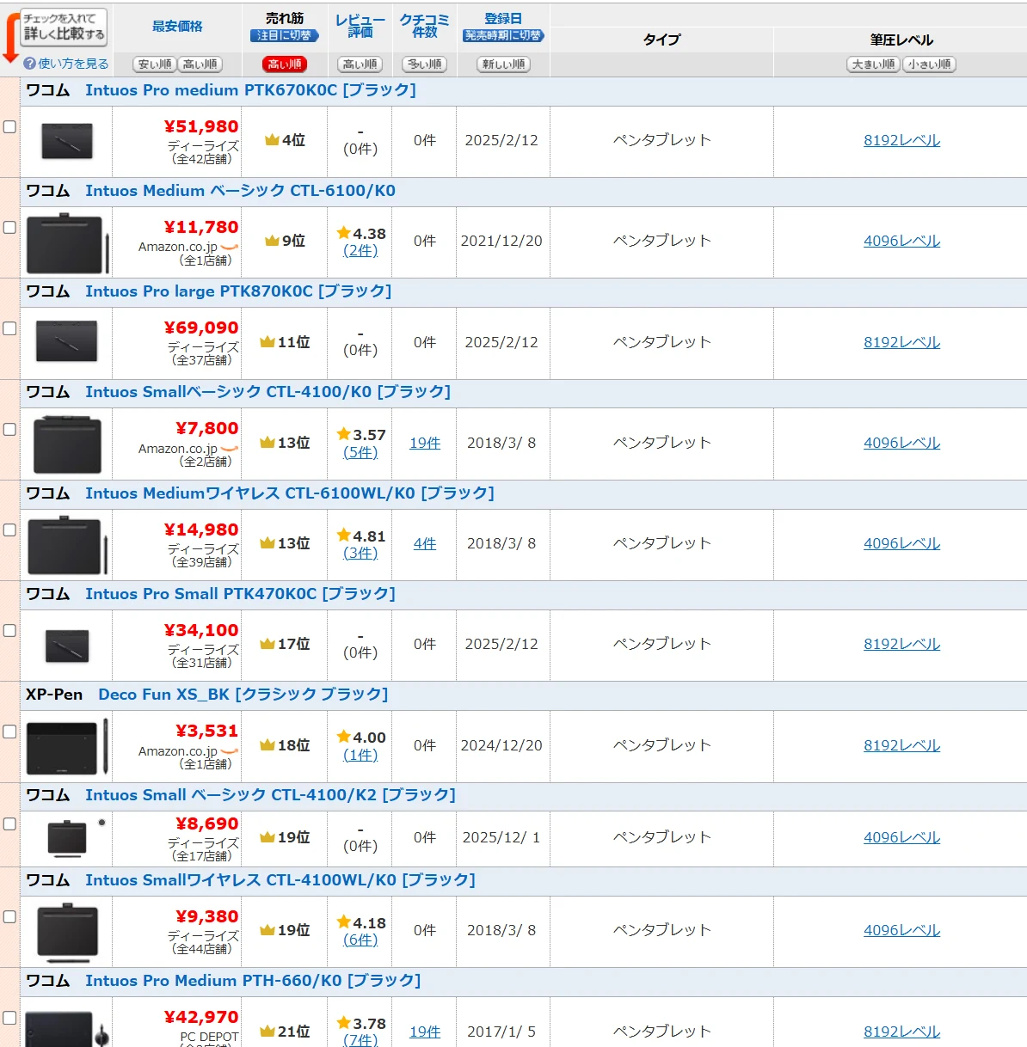The width and height of the screenshot is (1027, 1047).
Task: Open the (5件) reviews link rated 3.57
Action: [x=360, y=452]
